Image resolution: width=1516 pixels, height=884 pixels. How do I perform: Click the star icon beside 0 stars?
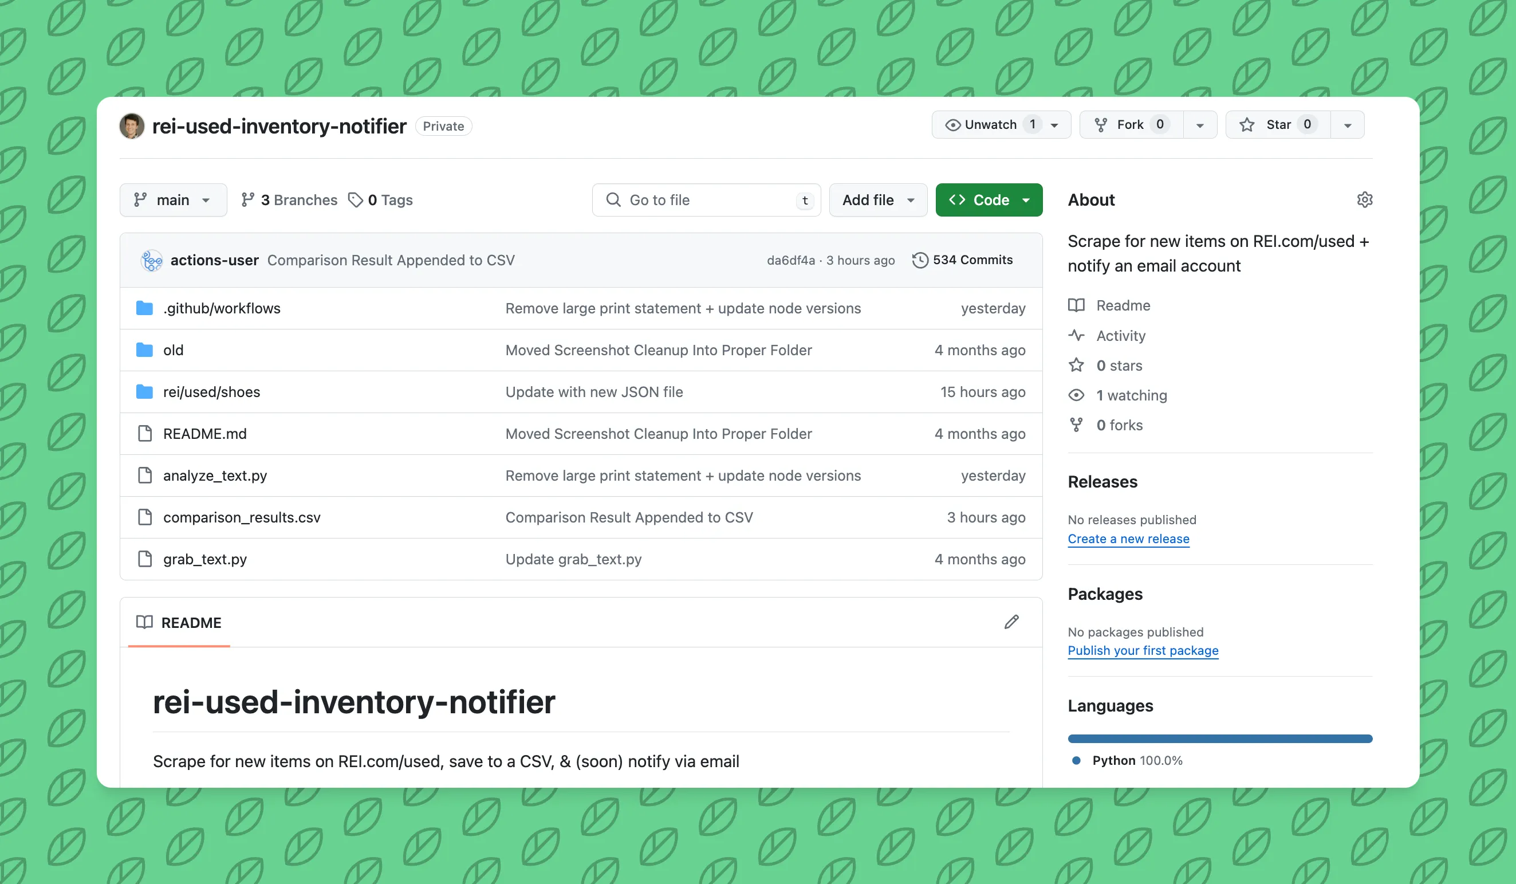tap(1076, 366)
